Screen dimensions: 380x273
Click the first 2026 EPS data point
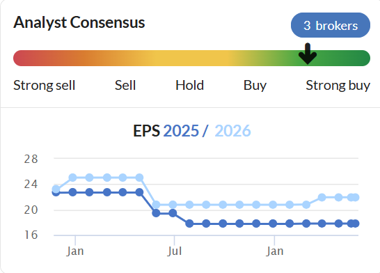tap(56, 189)
